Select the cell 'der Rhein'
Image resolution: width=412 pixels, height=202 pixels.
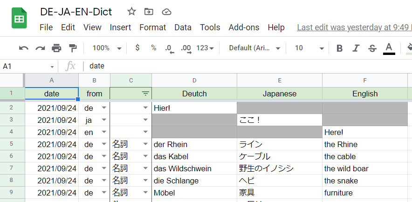(x=194, y=144)
